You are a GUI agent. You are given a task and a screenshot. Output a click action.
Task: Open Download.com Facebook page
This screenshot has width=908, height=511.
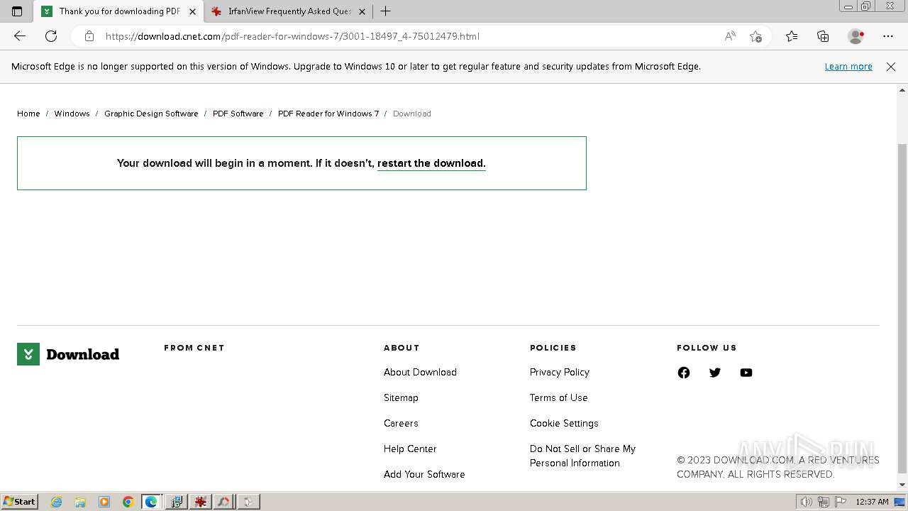684,373
